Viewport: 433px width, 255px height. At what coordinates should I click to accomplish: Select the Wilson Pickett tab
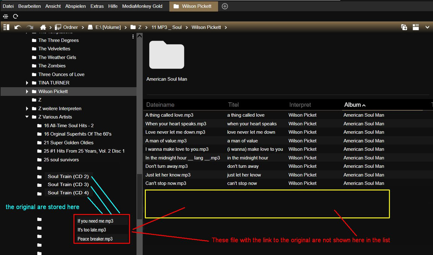(193, 6)
